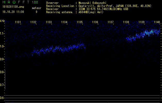
Task: Select the 1137 time marker
Action: [x=111, y=22]
